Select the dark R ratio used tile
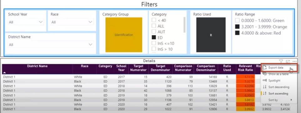Screen dimensions: 301x113 (211, 35)
